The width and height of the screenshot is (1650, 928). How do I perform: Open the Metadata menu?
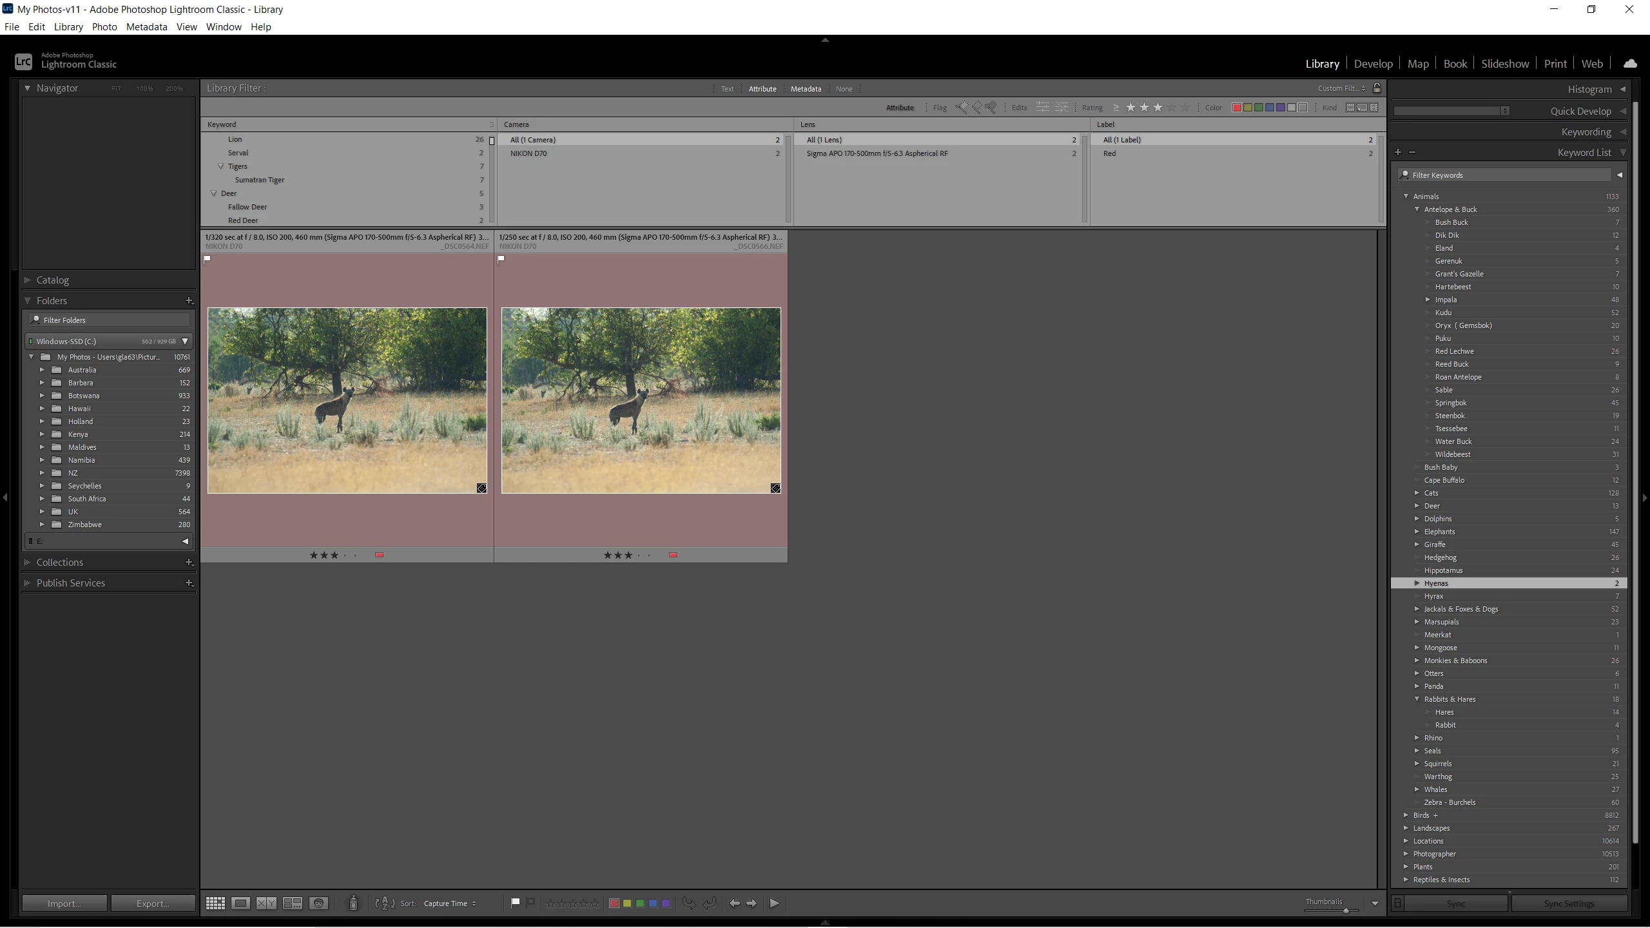[146, 27]
